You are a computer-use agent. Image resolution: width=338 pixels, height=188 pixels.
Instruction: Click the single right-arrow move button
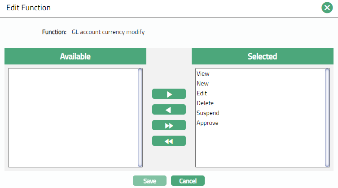tap(169, 94)
